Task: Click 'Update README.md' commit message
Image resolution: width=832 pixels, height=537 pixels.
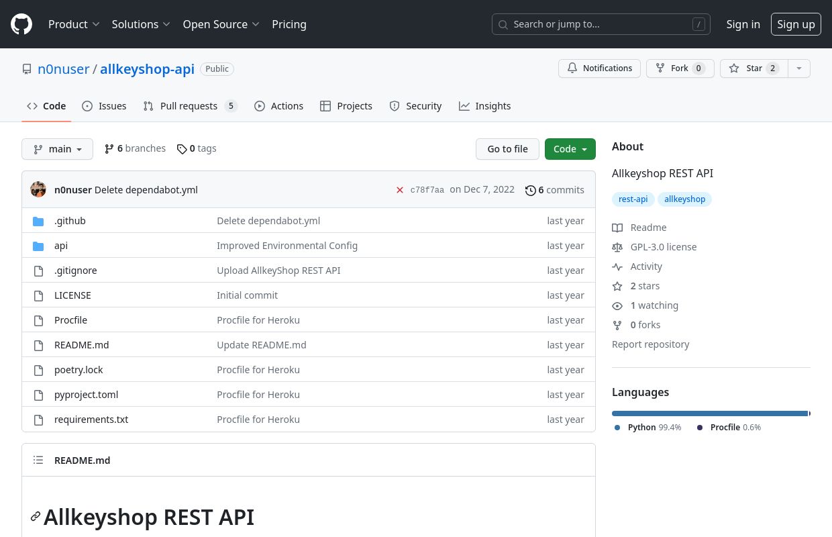Action: pos(262,345)
